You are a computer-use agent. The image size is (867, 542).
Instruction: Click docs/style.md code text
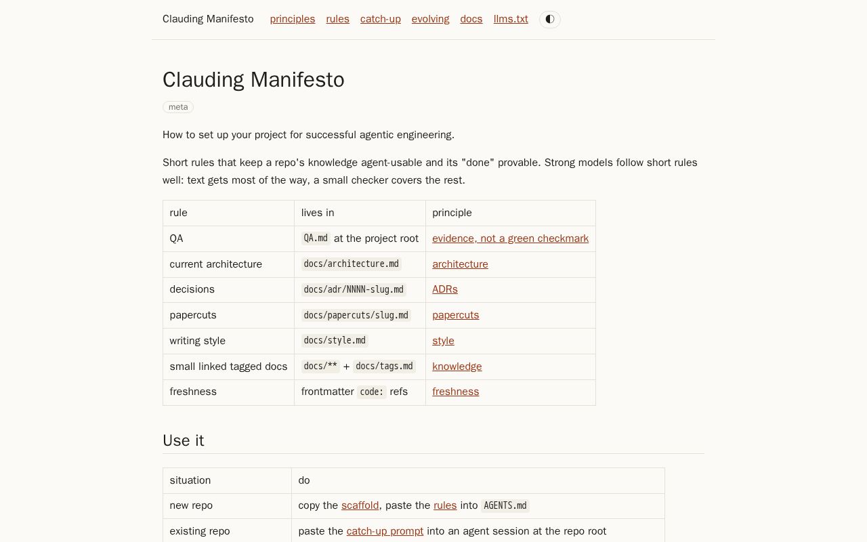click(335, 341)
